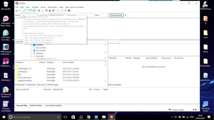The height and width of the screenshot is (120, 214).
Task: Select the Dropbox folder in local tree
Action: point(40,53)
